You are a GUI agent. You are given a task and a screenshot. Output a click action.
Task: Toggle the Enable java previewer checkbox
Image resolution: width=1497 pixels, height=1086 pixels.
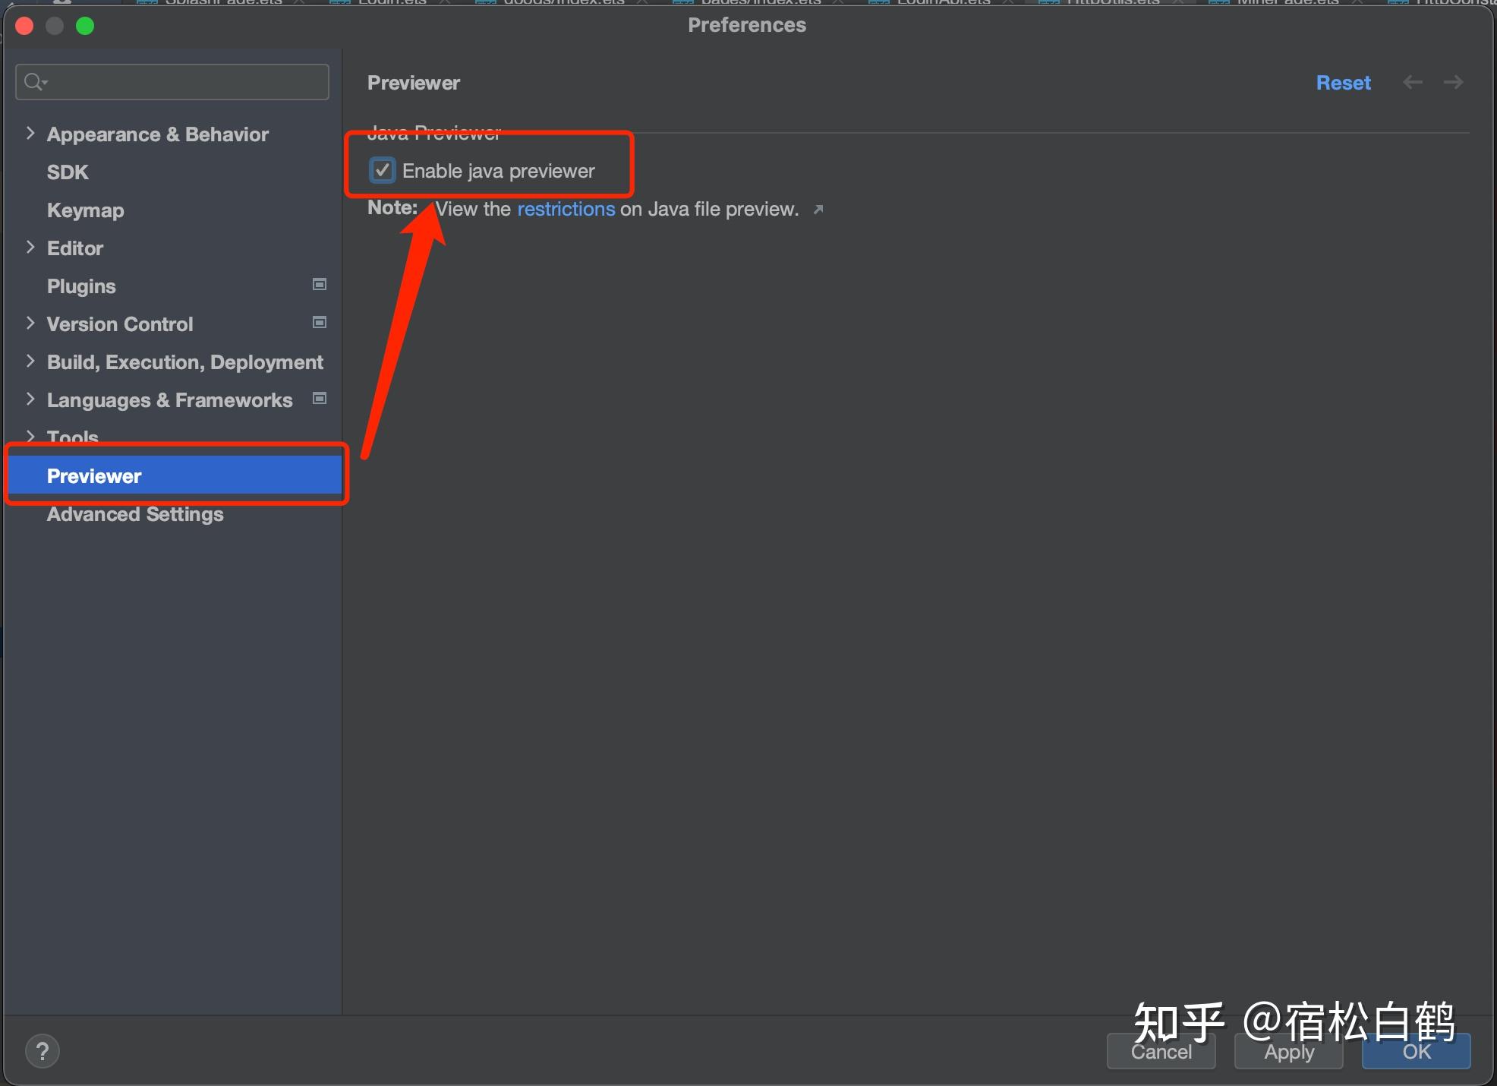pyautogui.click(x=382, y=170)
